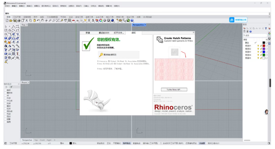Enable the 交点 object snap checkbox
This screenshot has width=275, height=149.
pos(5,103)
